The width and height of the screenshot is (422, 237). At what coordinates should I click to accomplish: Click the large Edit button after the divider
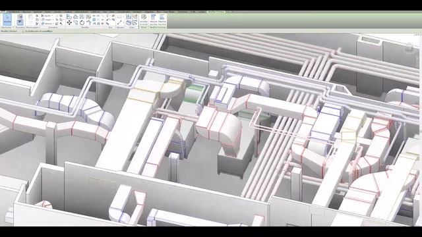pos(144,20)
